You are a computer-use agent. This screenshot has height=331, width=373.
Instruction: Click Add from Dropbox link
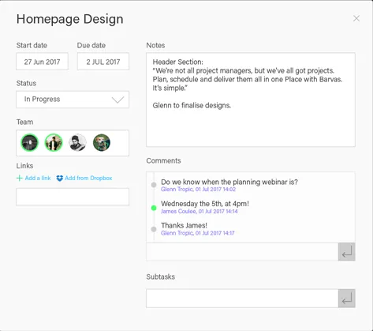pyautogui.click(x=88, y=179)
